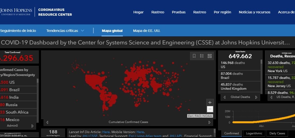This screenshot has width=295, height=138.
Task: Click the Esri, FAO, NOAA attribution
Action: [200, 116]
